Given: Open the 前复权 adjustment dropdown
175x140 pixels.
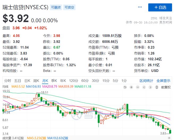Looking at the screenshot, I should coord(166,87).
